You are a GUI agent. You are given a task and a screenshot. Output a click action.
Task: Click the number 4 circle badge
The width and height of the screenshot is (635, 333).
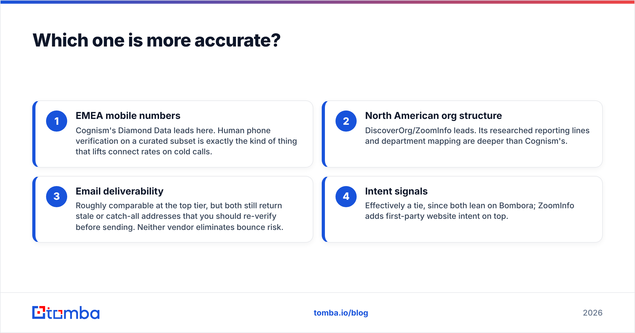pyautogui.click(x=346, y=196)
